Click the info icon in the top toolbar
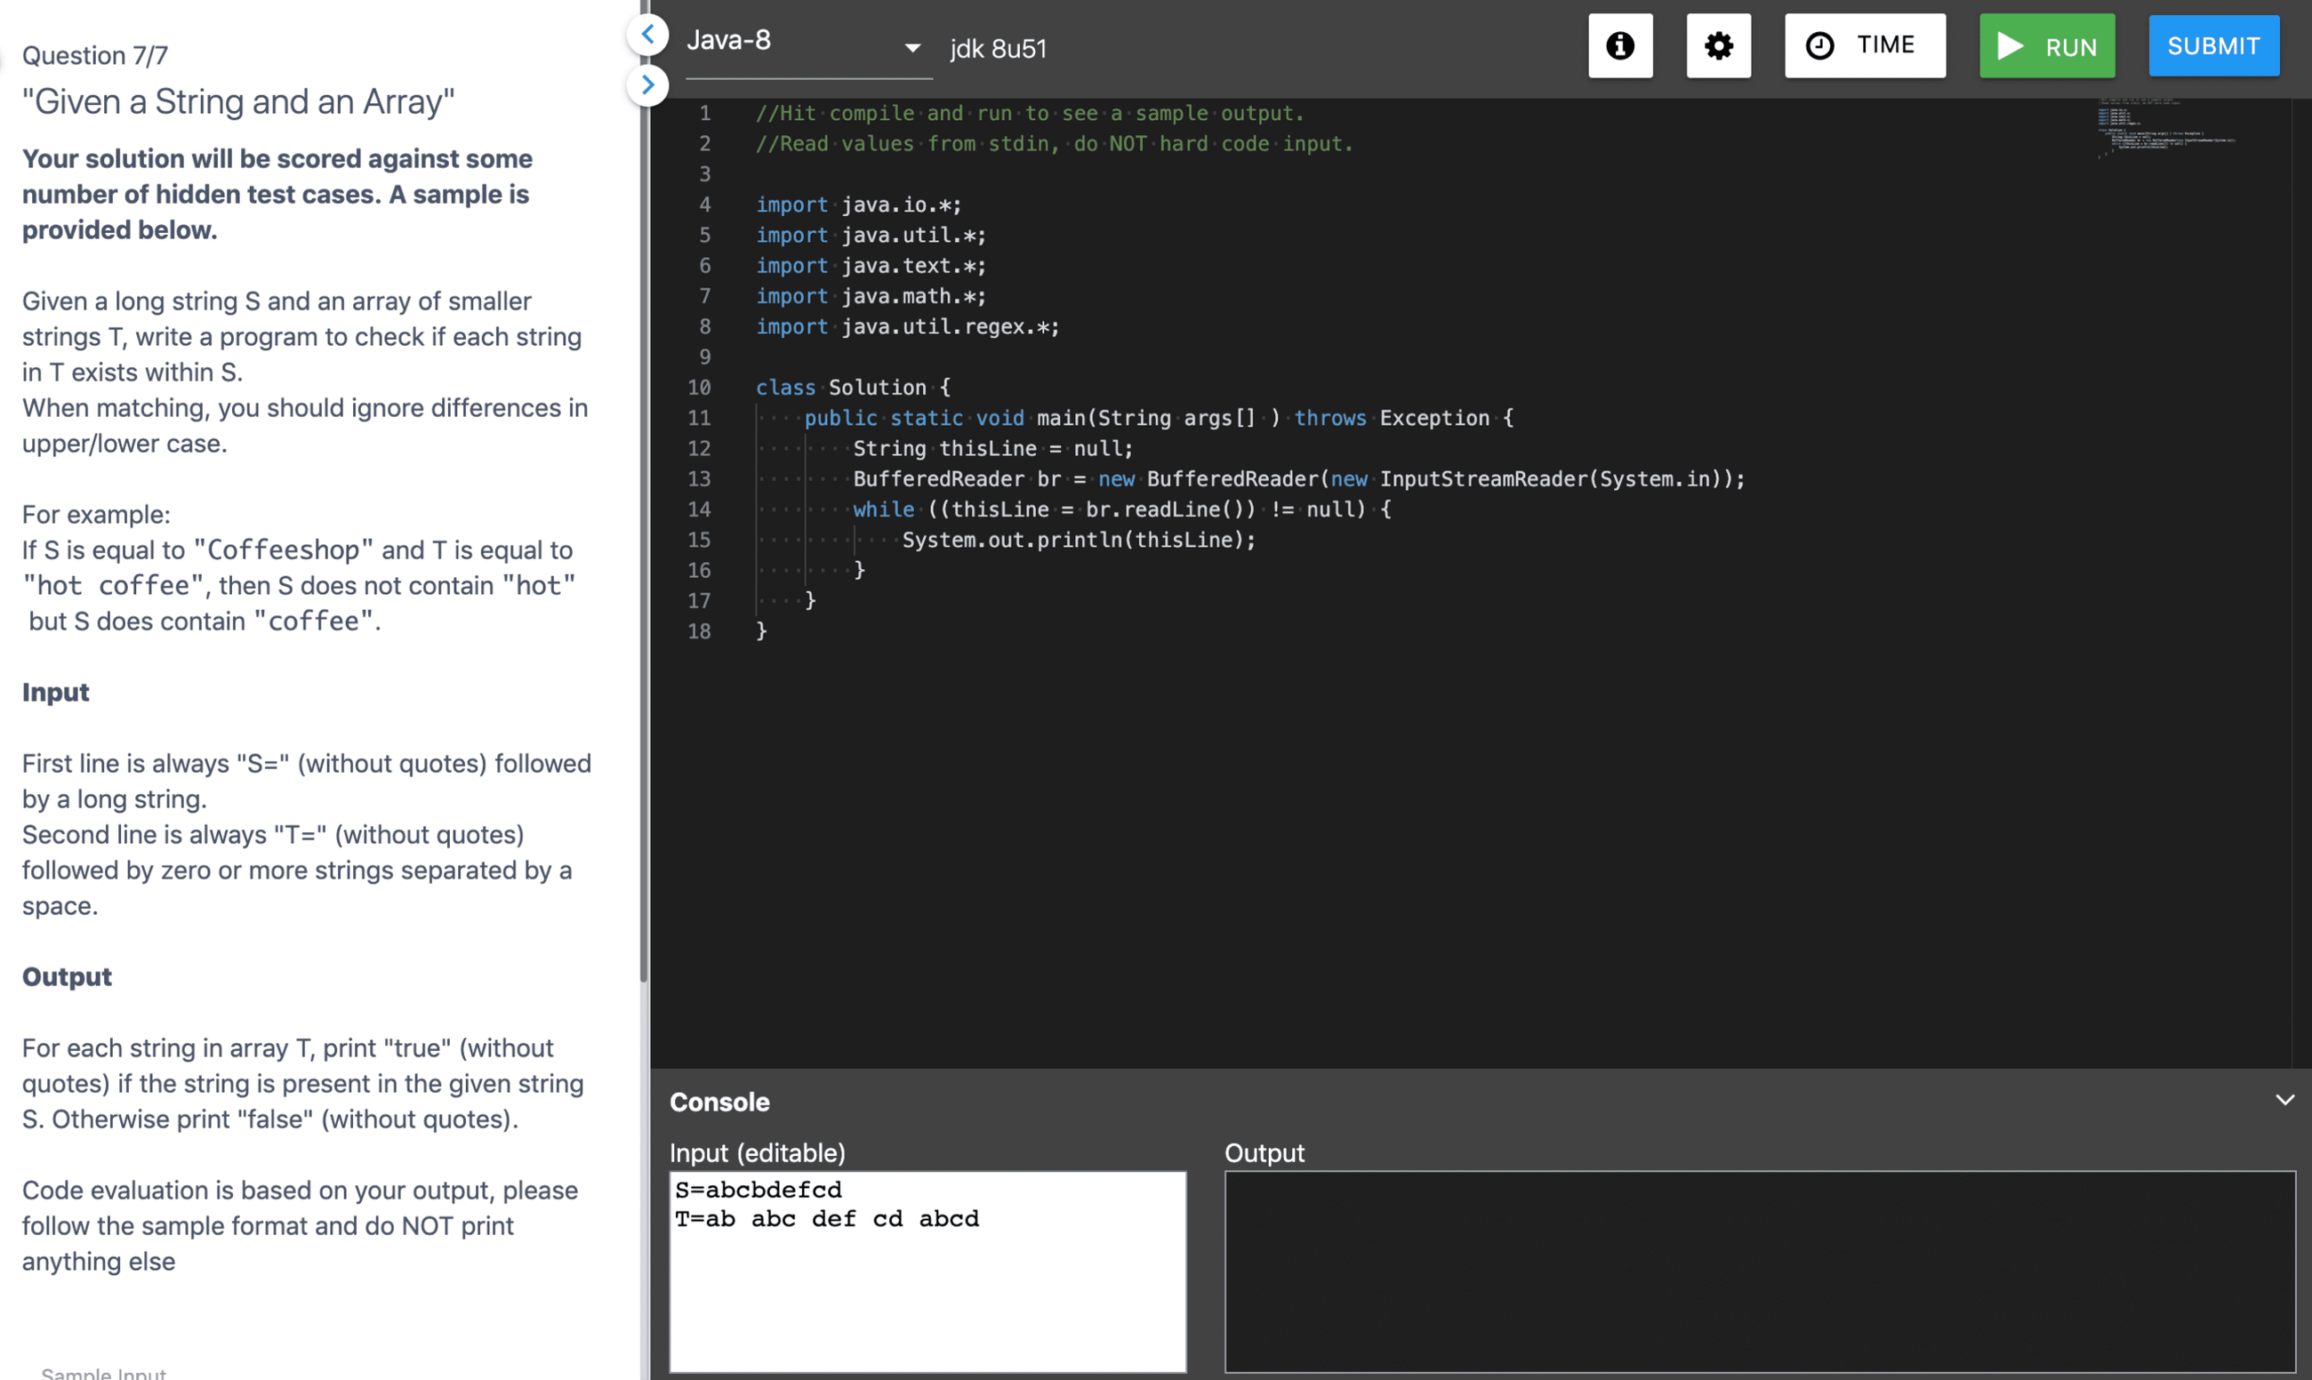The width and height of the screenshot is (2312, 1380). [x=1620, y=45]
